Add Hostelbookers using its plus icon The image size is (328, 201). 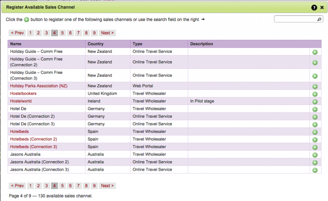[315, 94]
